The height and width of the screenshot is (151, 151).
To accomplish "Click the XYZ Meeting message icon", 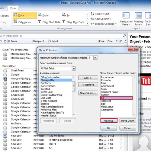I will pos(5,136).
